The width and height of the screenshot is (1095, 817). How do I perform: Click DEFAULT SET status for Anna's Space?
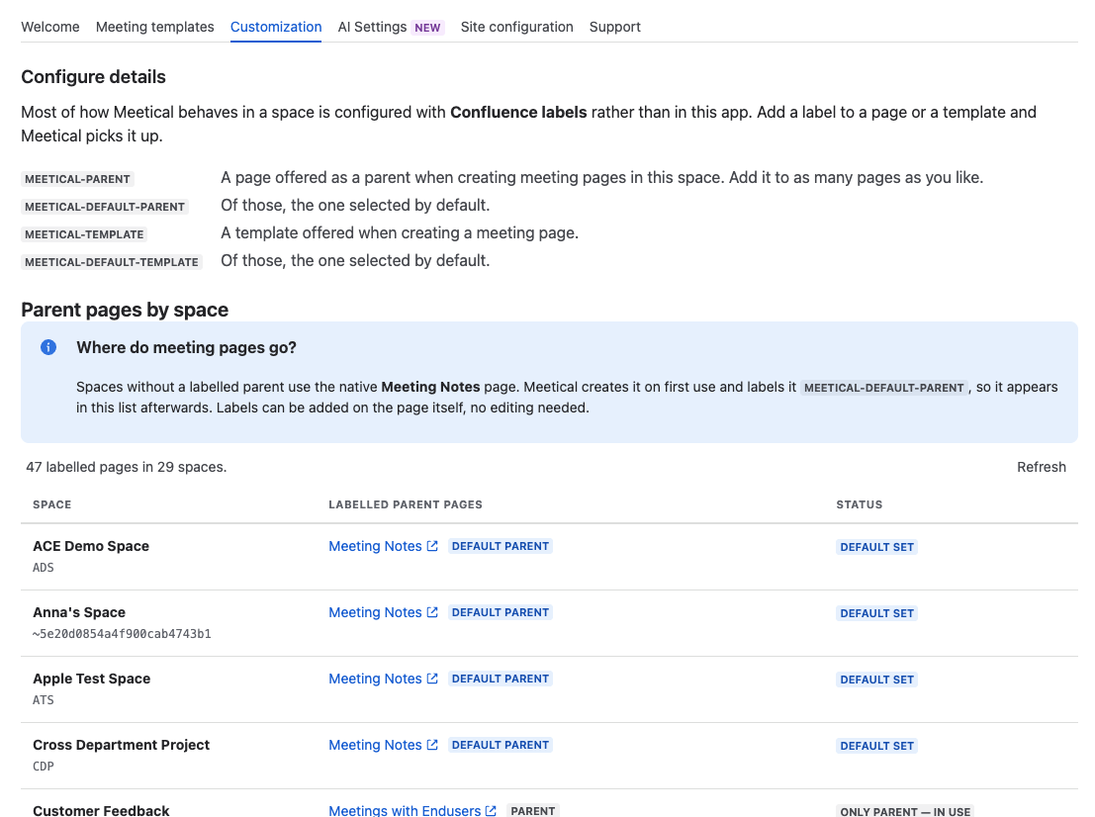pos(876,613)
